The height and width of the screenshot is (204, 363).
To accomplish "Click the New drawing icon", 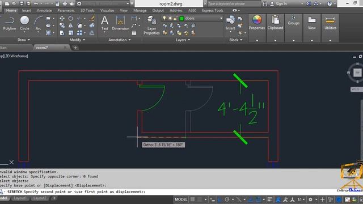I will (7, 4).
